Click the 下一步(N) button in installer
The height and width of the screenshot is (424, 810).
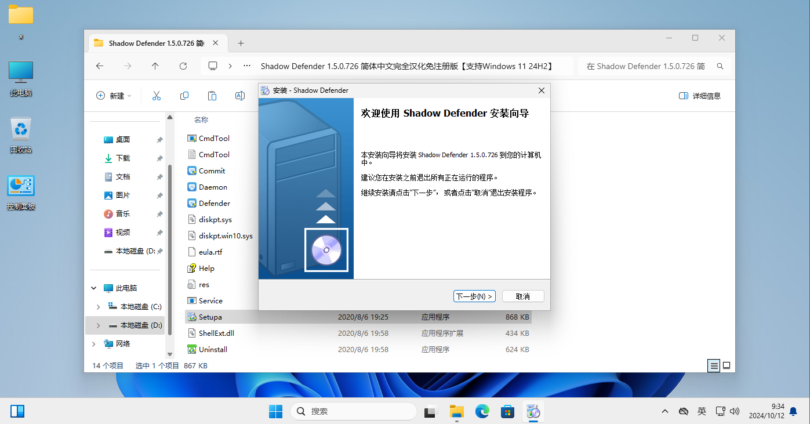474,296
